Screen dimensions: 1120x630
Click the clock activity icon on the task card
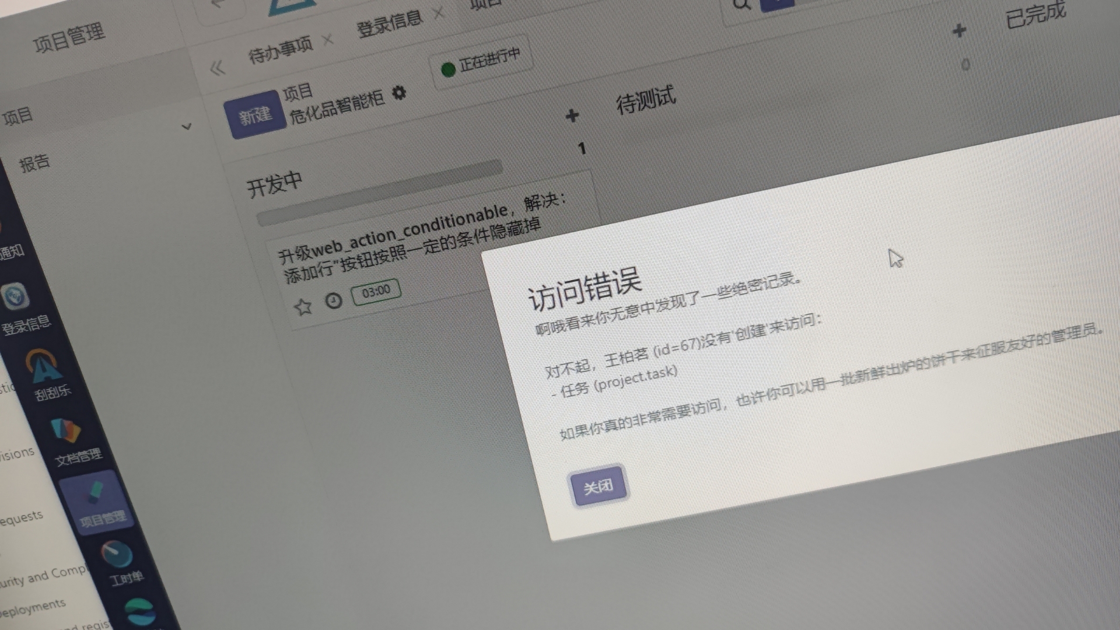[x=334, y=300]
